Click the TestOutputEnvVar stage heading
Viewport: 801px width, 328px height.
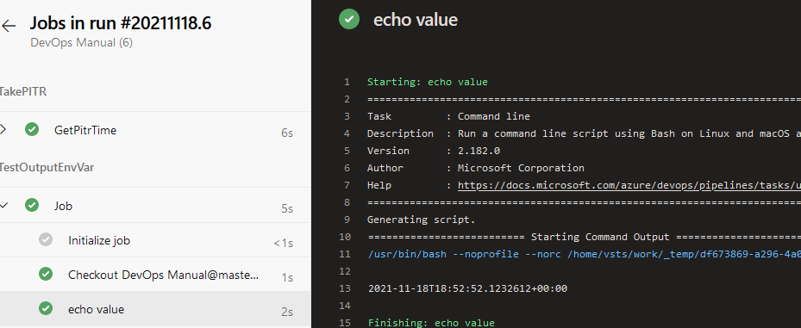[47, 167]
